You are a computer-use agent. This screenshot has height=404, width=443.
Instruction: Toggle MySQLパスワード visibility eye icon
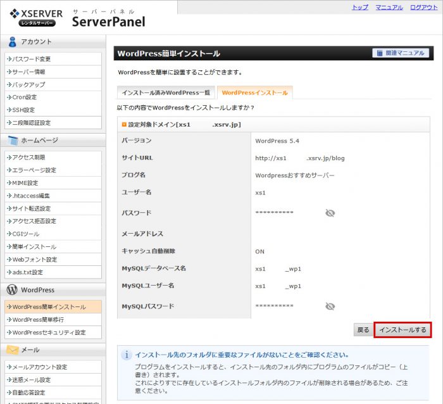click(x=330, y=306)
